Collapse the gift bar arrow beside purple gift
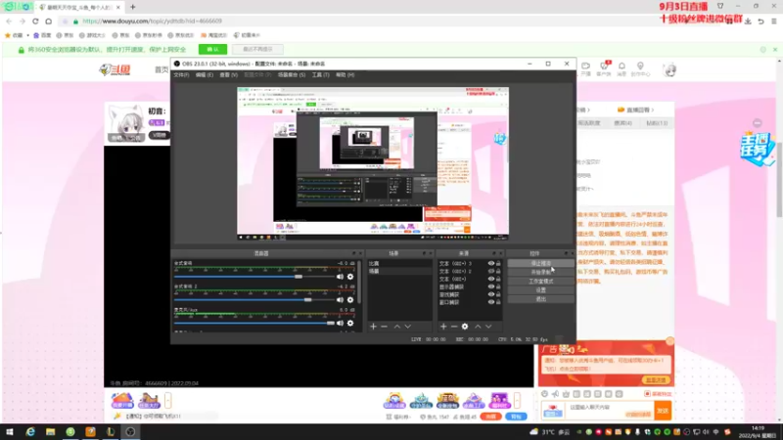Viewport: 783px width, 440px height. pyautogui.click(x=518, y=400)
